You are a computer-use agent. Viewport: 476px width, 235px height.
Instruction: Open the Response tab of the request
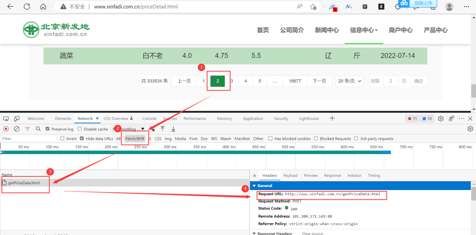click(x=332, y=175)
